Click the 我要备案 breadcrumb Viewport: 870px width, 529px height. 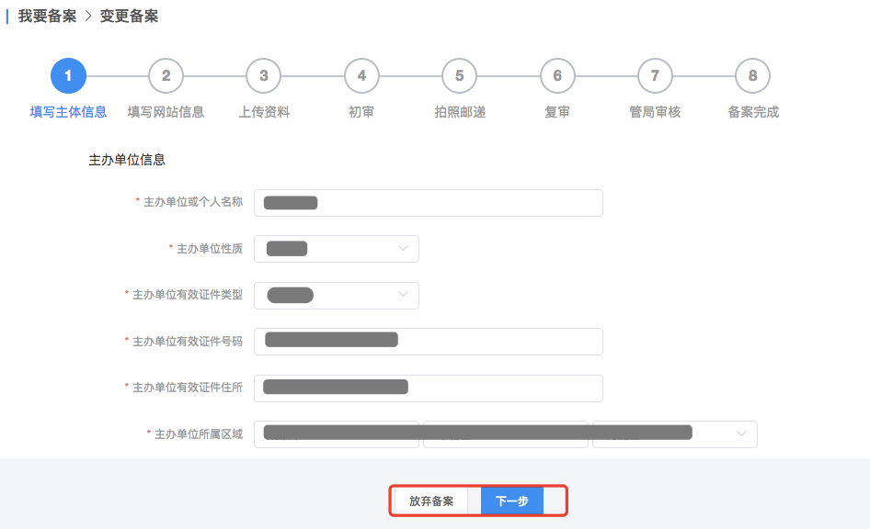pos(47,16)
